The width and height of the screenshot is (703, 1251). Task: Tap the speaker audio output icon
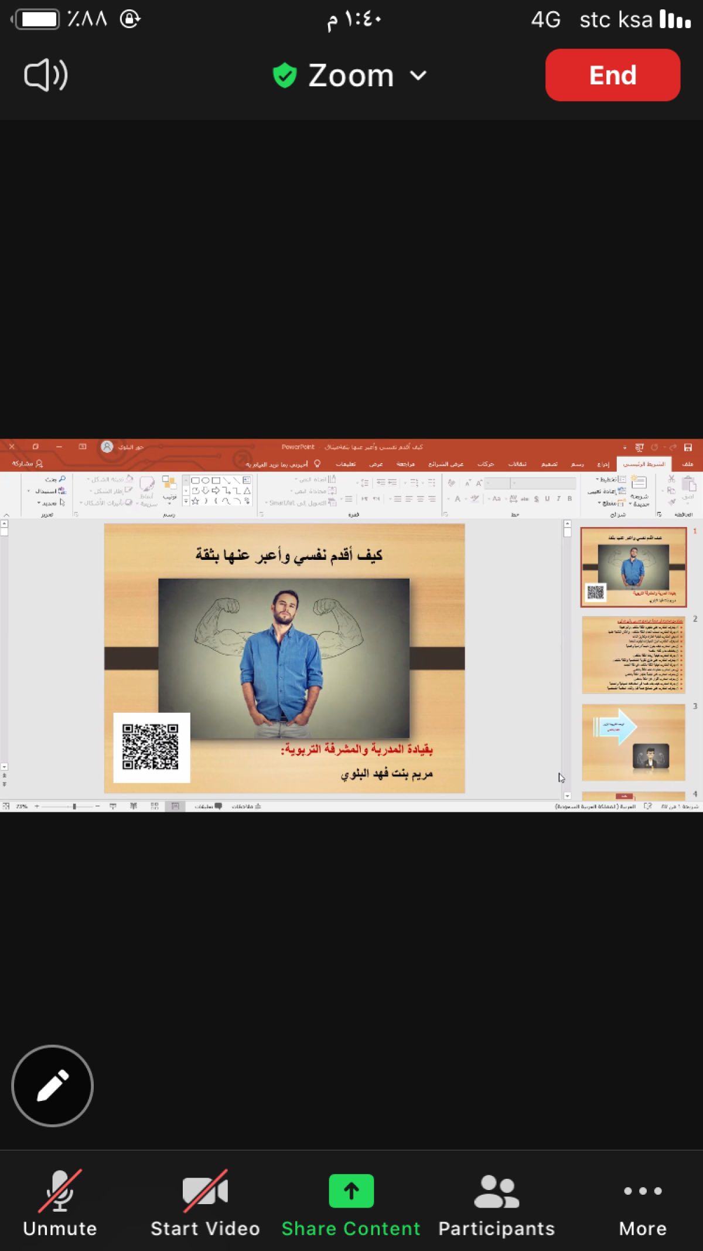46,76
